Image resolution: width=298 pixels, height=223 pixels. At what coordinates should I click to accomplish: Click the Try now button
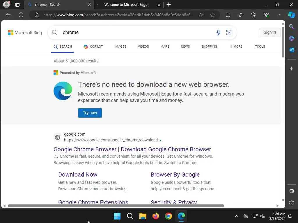90,113
